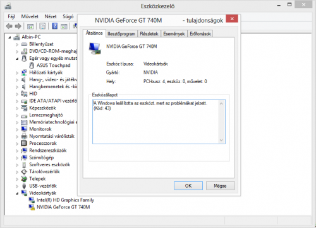Collapse the Egér vagy egyéb mutató node
The height and width of the screenshot is (228, 316).
coord(17,59)
